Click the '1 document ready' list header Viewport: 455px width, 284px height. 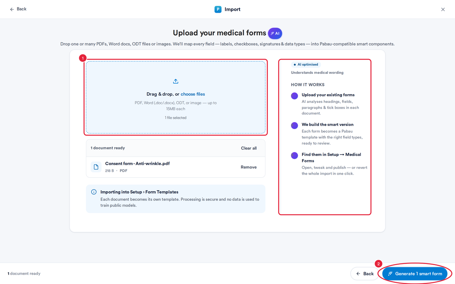pyautogui.click(x=108, y=148)
